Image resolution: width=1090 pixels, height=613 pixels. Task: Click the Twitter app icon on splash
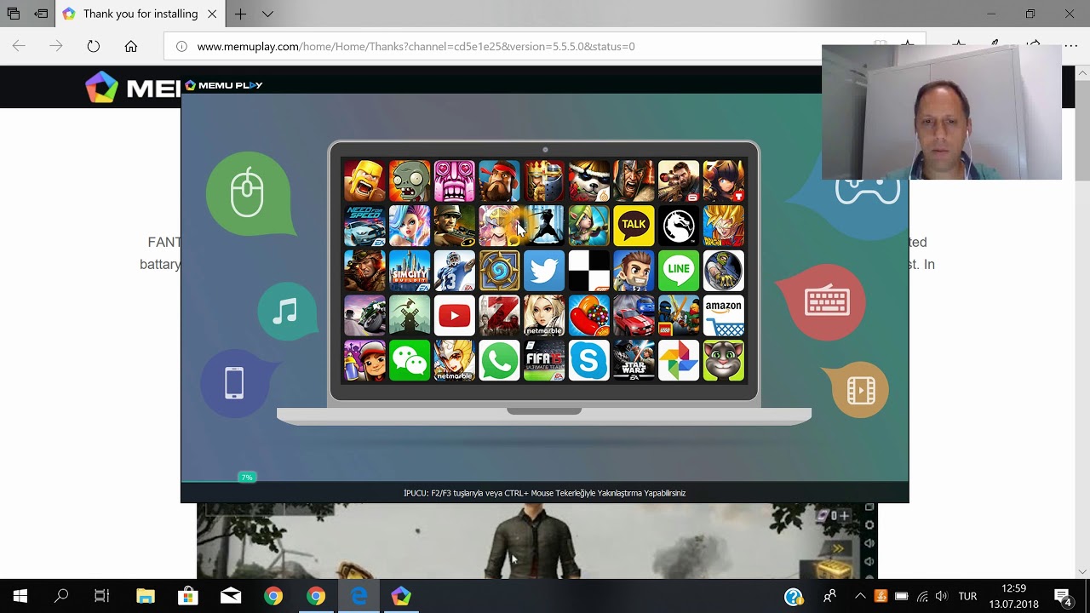click(543, 272)
